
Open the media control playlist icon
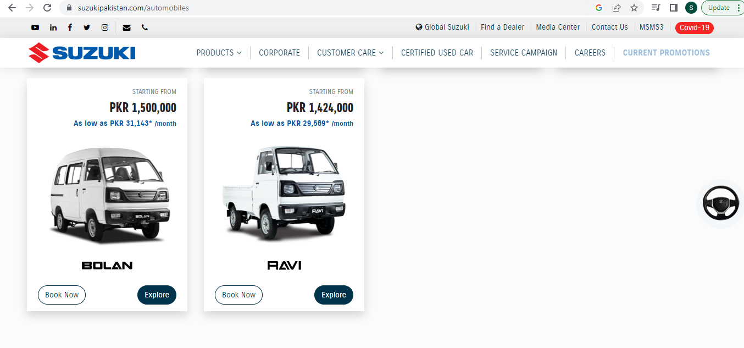[656, 8]
